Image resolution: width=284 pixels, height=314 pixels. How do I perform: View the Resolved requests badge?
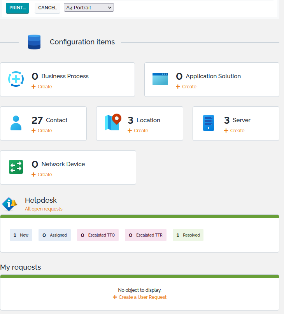click(x=188, y=235)
